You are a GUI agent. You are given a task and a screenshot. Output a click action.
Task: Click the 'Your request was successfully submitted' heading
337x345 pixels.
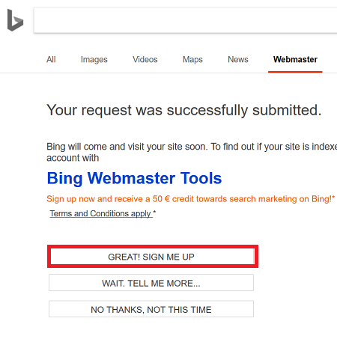(184, 110)
